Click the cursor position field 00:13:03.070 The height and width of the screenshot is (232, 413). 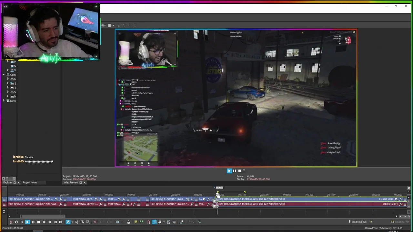click(x=359, y=222)
